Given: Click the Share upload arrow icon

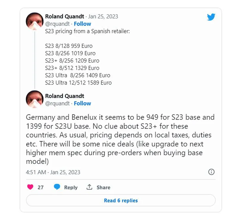Looking at the screenshot, I should [x=89, y=187].
